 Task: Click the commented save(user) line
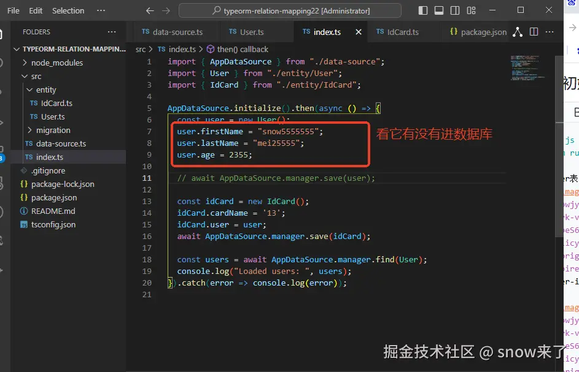pyautogui.click(x=276, y=178)
